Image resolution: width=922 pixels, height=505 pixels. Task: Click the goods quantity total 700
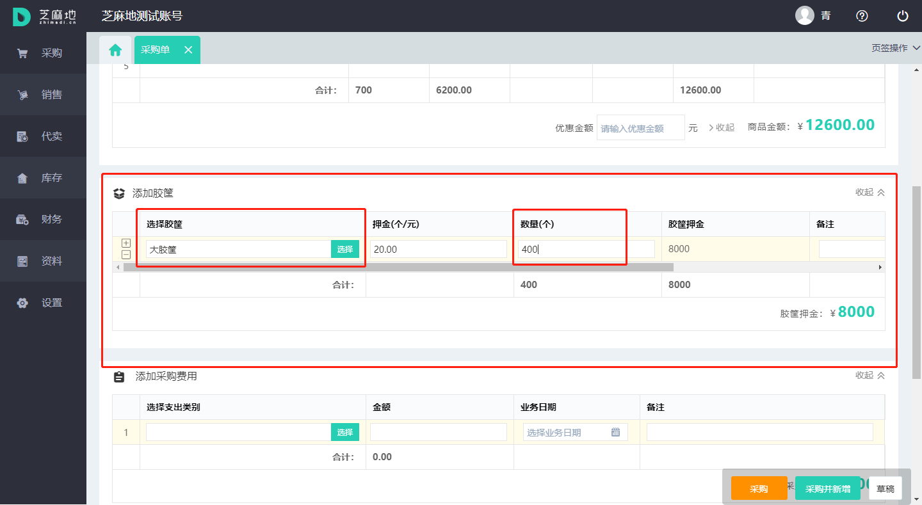(364, 90)
